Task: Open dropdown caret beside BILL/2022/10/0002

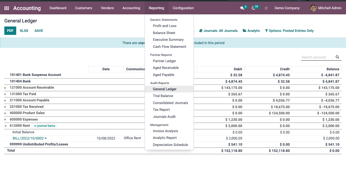Action: (46, 138)
